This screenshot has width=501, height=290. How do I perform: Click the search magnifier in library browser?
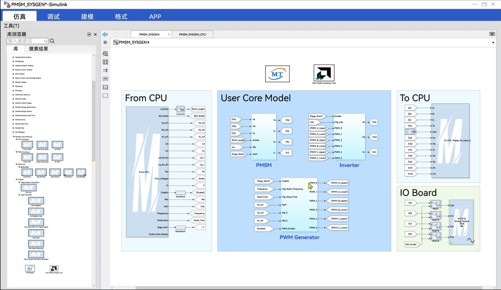52,41
